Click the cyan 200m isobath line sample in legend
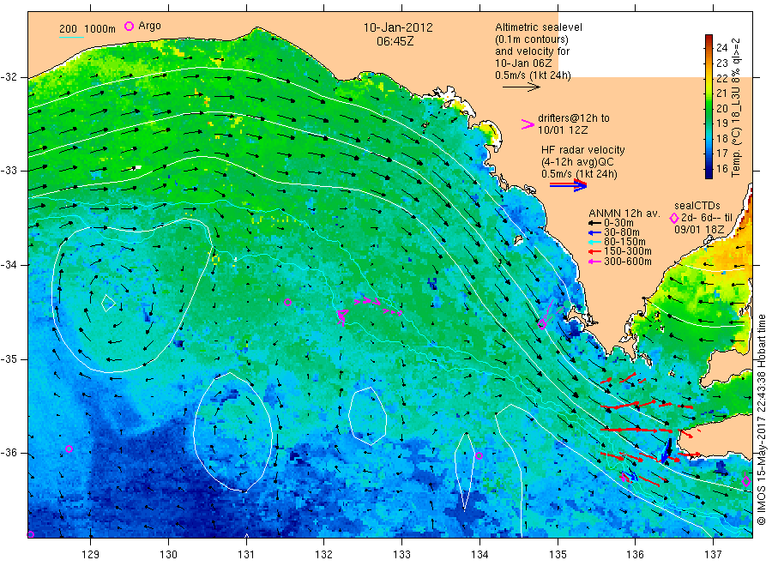 tap(71, 36)
